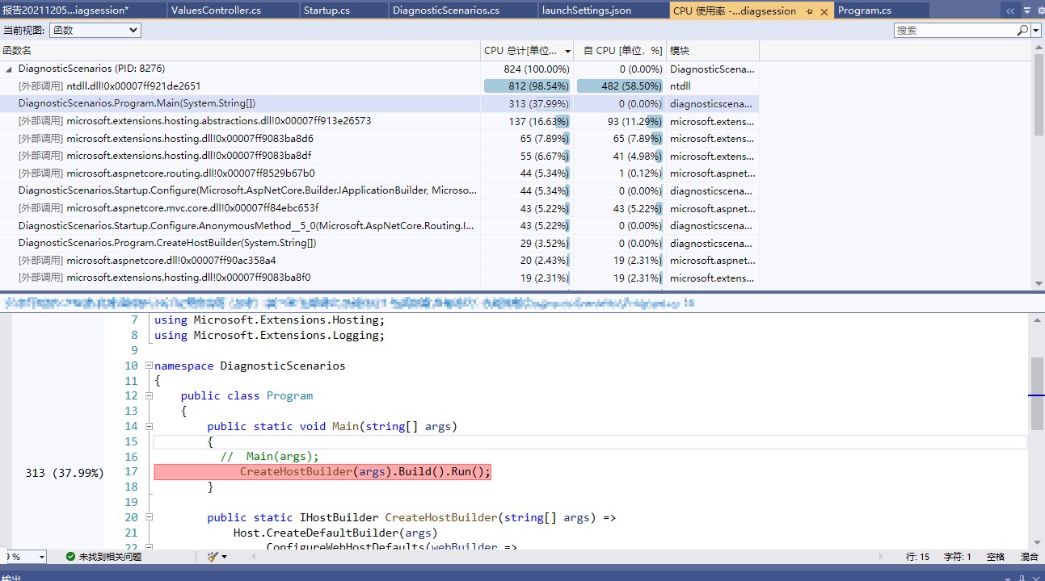Viewport: 1045px width, 581px height.
Task: Open the 当前视图 函数 view dropdown
Action: pyautogui.click(x=95, y=30)
